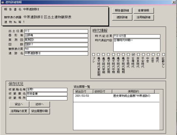This screenshot has width=177, height=135.
Task: Check the 平安時代 checkbox
Action: point(143,54)
